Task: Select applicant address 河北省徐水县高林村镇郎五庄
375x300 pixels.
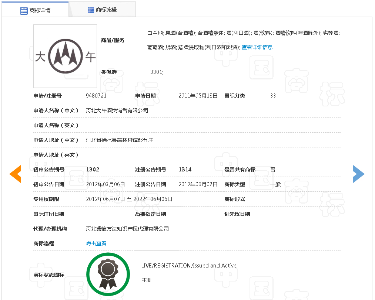Action: click(x=120, y=140)
